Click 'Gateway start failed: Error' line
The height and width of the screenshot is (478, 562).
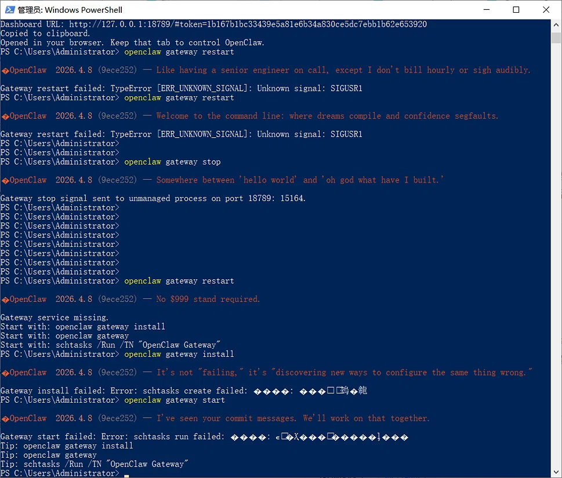coord(204,437)
